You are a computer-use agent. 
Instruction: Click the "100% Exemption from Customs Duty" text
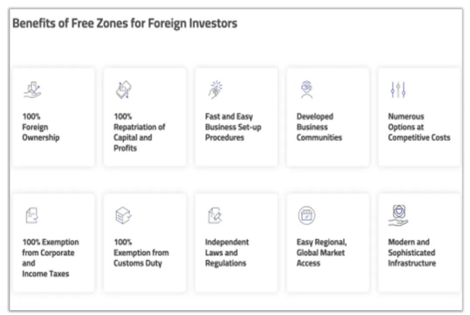coord(140,253)
